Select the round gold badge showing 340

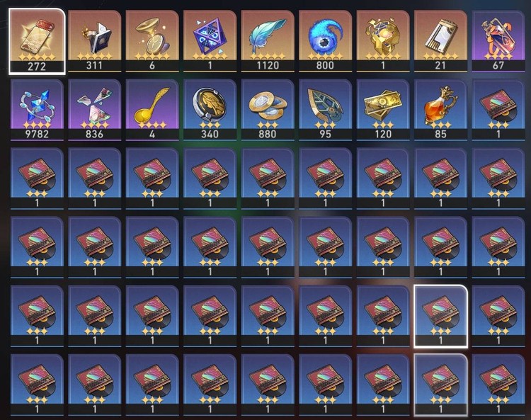(x=210, y=110)
